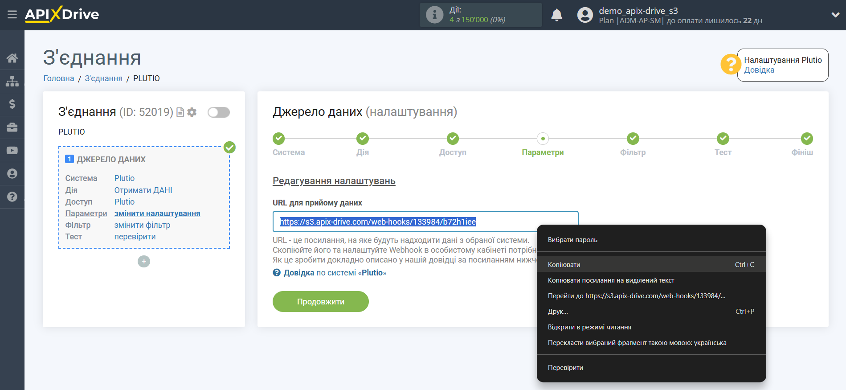Viewport: 846px width, 390px height.
Task: Expand the account dropdown chevron
Action: 835,15
